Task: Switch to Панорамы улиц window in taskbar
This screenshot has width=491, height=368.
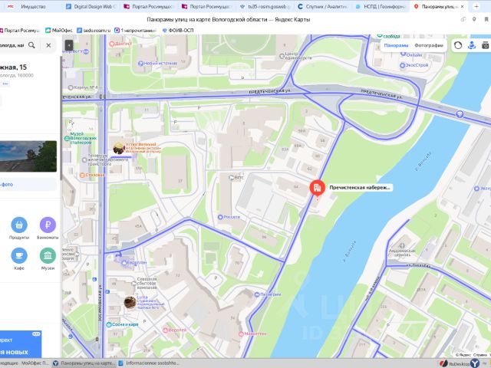Action: [84, 363]
